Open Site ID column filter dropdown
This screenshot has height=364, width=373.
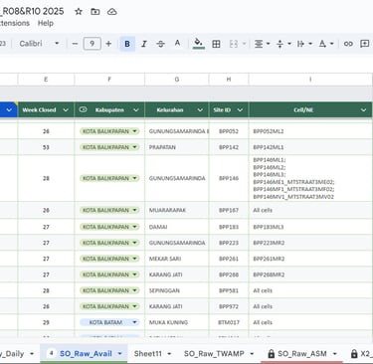pyautogui.click(x=240, y=110)
